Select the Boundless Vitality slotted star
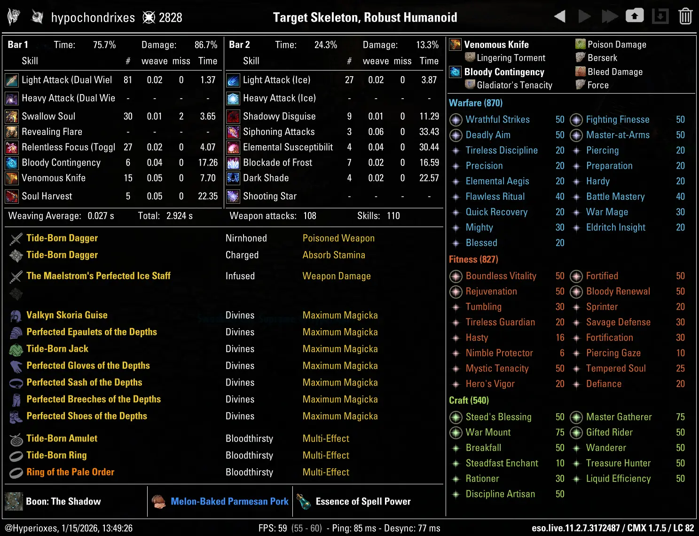 [456, 276]
